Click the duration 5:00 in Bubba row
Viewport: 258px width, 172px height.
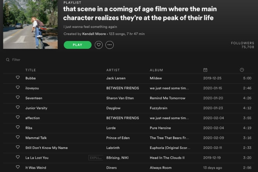(x=247, y=78)
